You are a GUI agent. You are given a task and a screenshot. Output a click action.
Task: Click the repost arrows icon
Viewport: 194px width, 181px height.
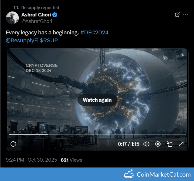tap(16, 8)
